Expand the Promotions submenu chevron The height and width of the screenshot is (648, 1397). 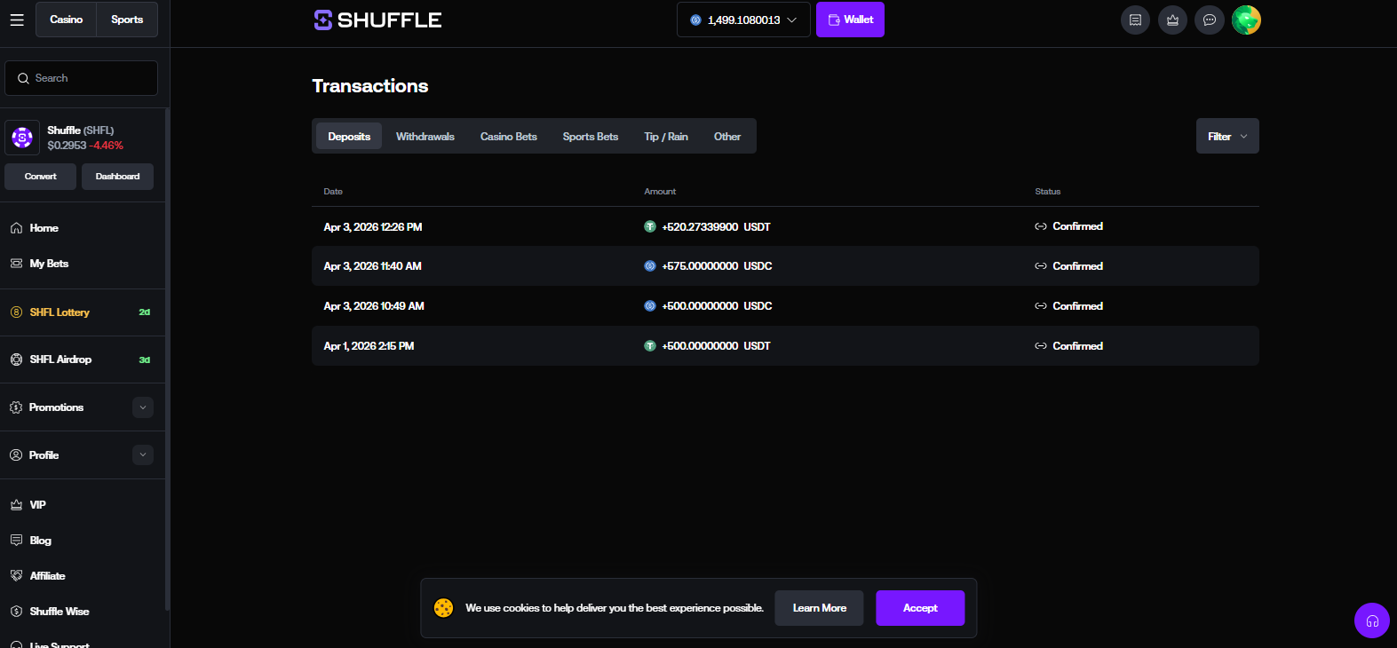(143, 407)
